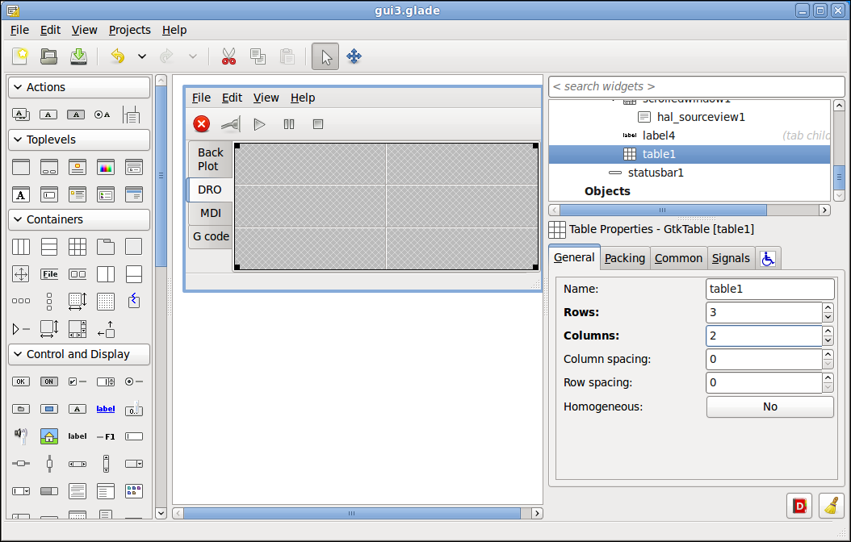Open the redo history dropdown arrow
Viewport: 851px width, 542px height.
192,56
